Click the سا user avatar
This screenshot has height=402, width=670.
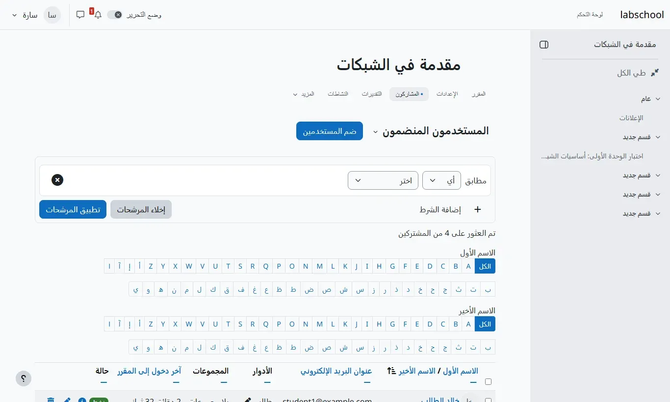(52, 15)
